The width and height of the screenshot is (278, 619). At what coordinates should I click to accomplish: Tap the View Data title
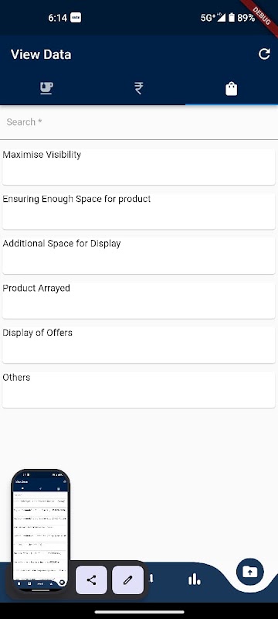[41, 54]
